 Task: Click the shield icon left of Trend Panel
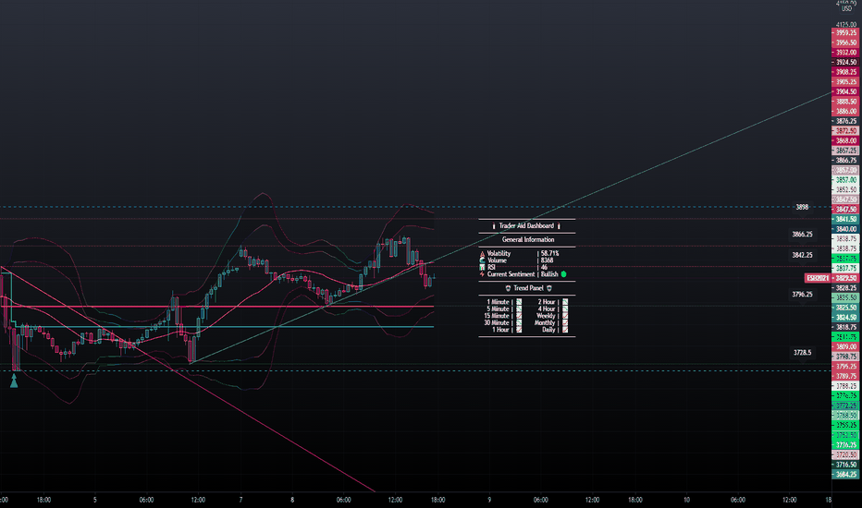click(508, 288)
